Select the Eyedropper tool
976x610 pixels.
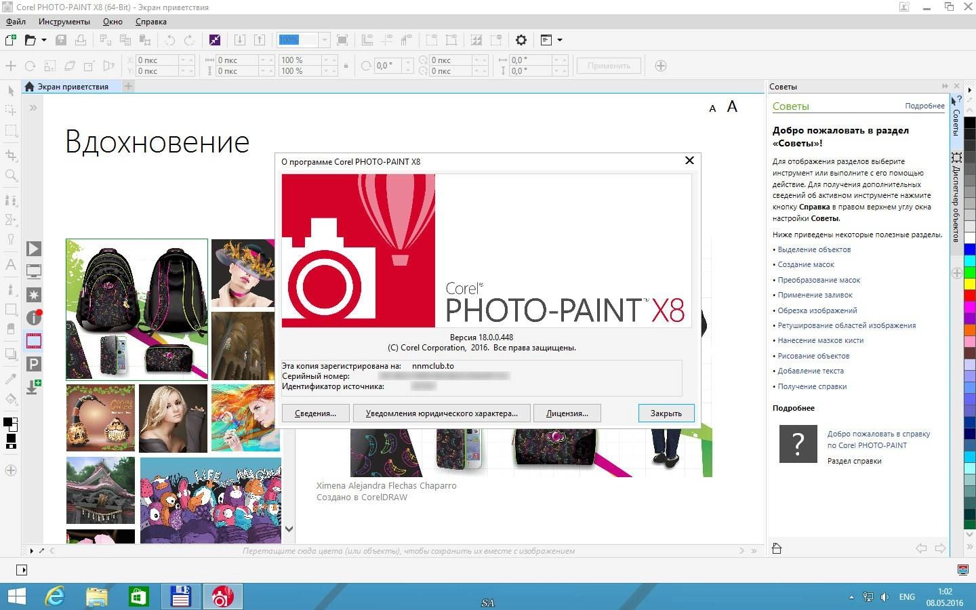11,379
